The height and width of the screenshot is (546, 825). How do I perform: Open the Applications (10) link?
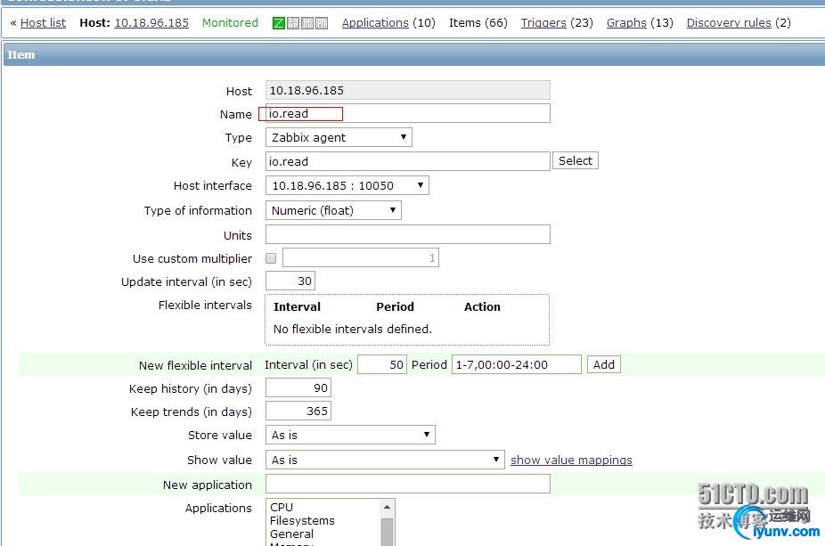pos(375,23)
